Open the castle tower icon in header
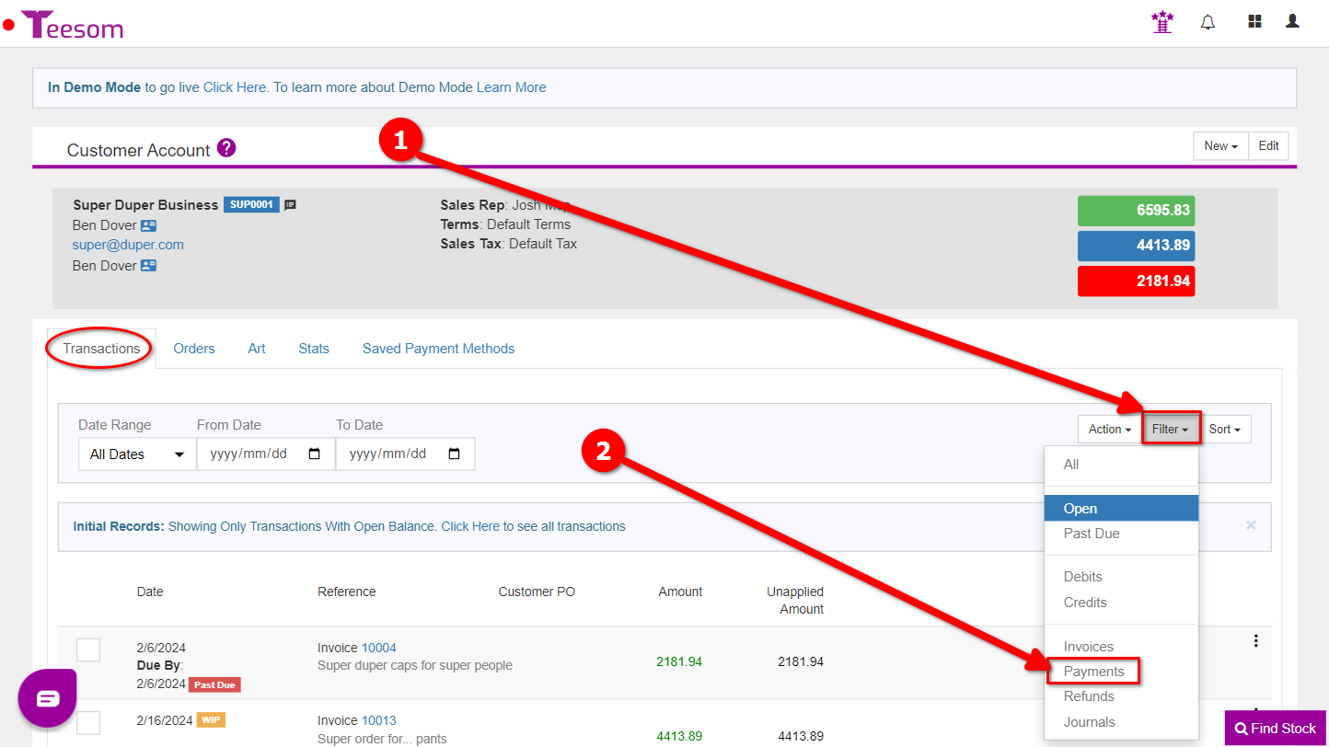 pos(1162,22)
